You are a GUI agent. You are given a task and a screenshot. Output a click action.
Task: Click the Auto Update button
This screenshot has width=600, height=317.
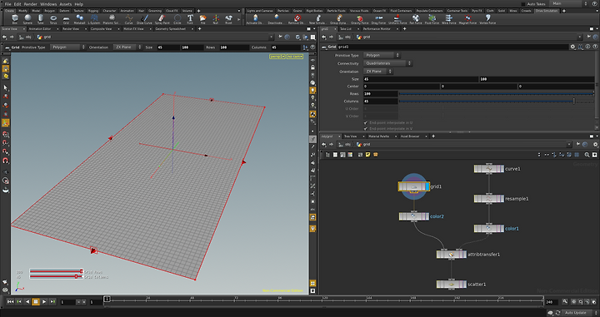576,313
